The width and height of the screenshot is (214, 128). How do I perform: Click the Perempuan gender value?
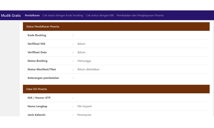[84, 115]
